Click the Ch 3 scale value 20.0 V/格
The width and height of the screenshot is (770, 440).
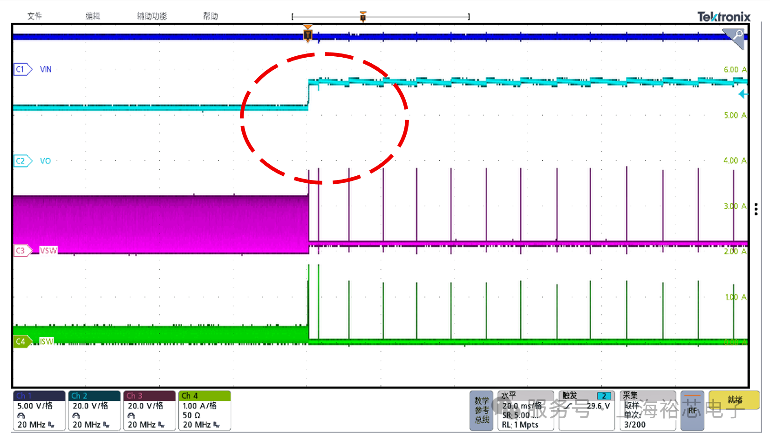tap(145, 406)
